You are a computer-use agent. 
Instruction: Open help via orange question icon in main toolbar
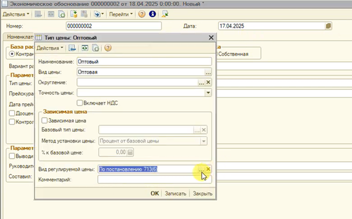tap(141, 14)
